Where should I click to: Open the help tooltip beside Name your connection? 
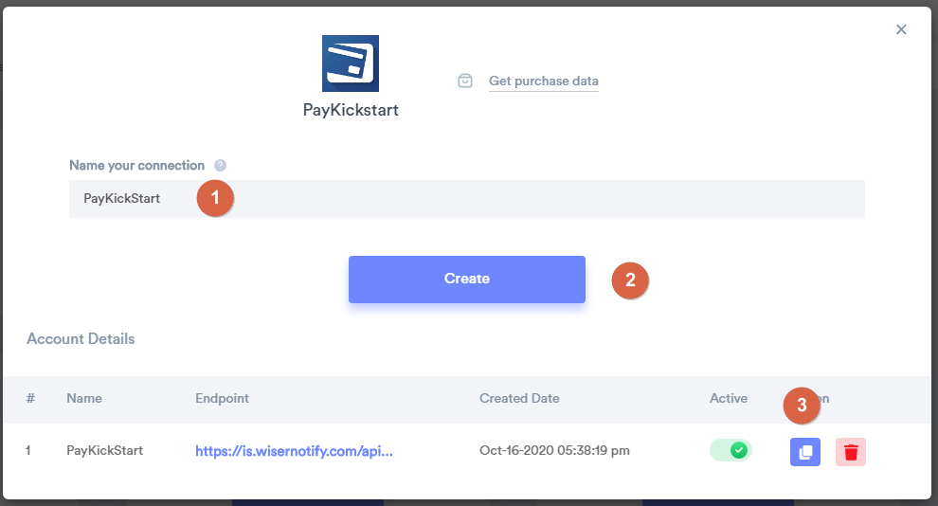pos(220,166)
